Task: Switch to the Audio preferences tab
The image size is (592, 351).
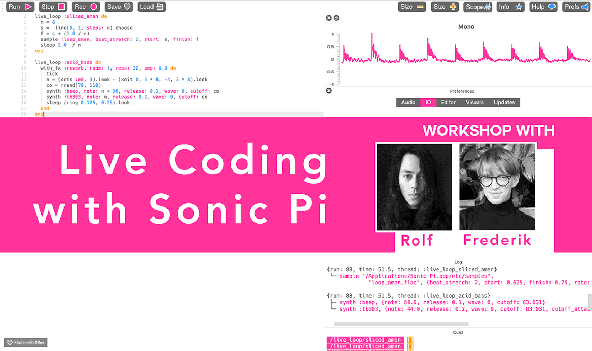Action: [x=408, y=102]
